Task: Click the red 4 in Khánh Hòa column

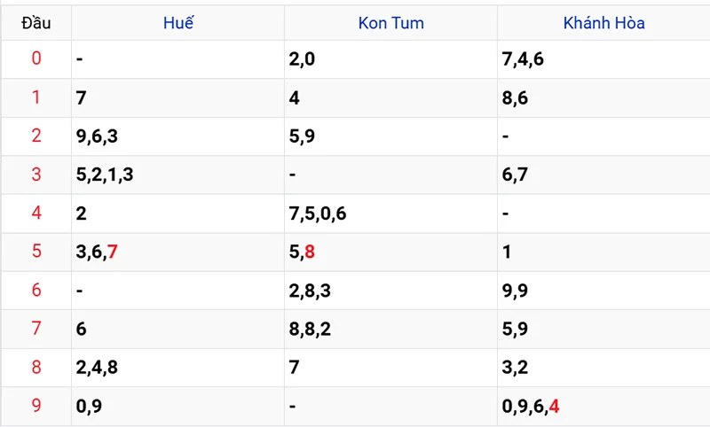Action: 554,407
